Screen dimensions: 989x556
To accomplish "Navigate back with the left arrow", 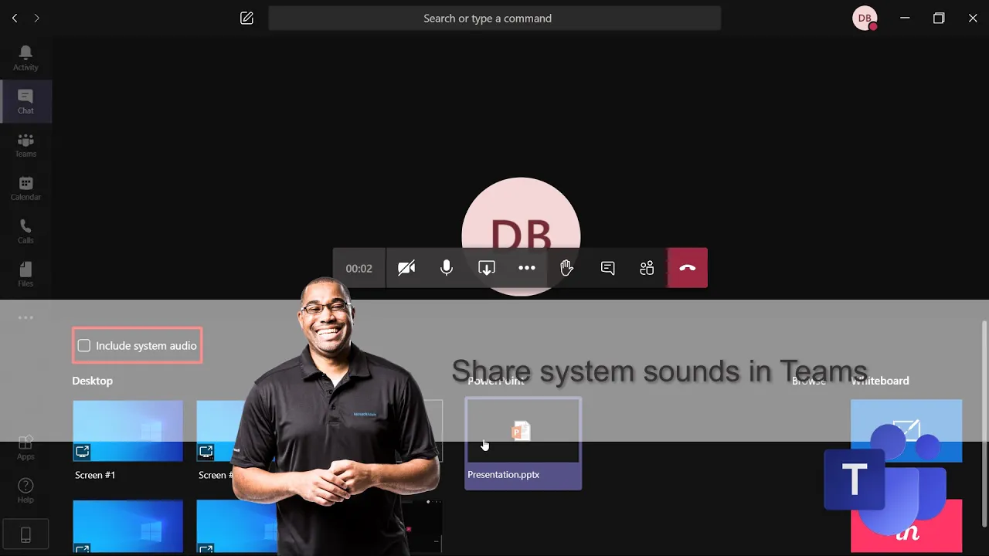I will pyautogui.click(x=15, y=18).
